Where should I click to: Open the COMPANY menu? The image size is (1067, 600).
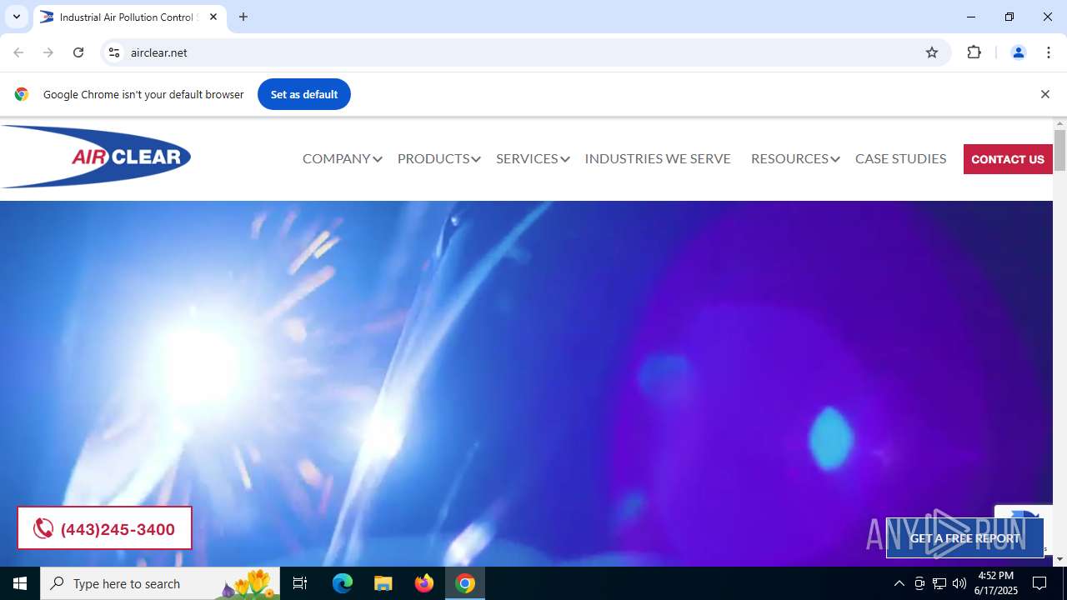coord(336,158)
